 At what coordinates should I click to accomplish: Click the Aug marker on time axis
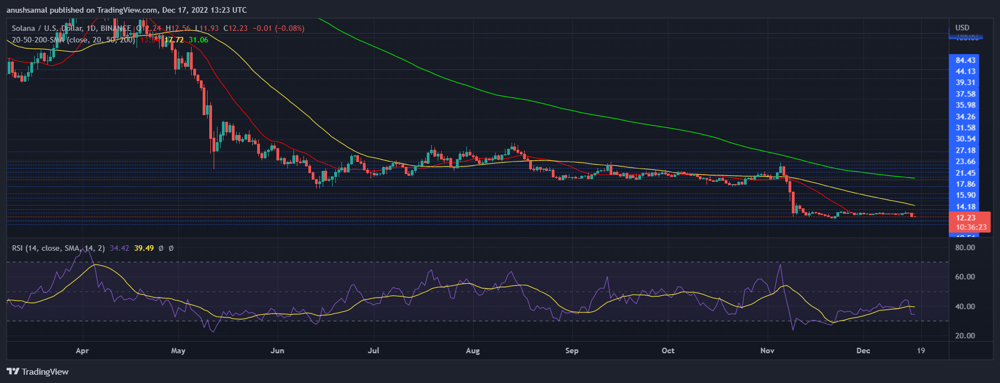pos(472,350)
